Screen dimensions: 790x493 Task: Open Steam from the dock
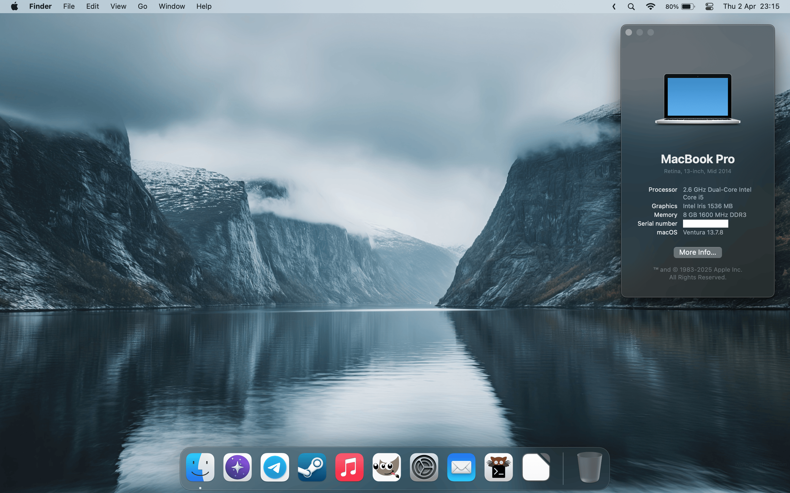point(312,467)
